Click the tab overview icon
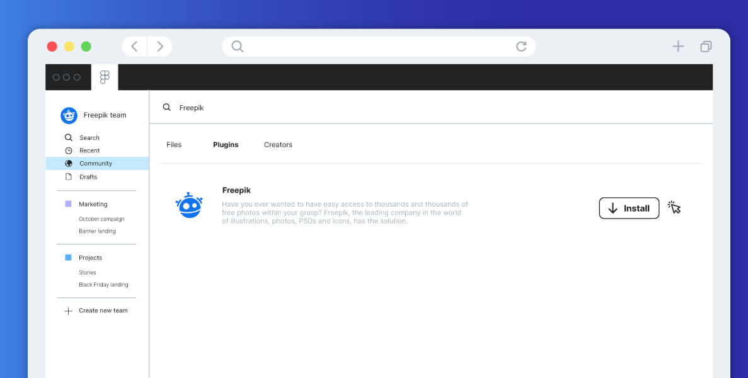 click(x=706, y=46)
